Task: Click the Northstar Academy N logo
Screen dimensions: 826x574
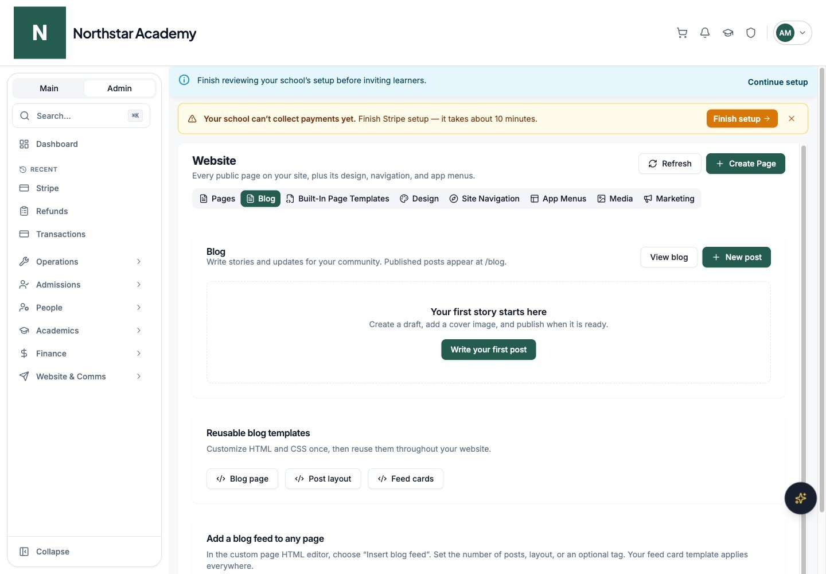Action: [x=40, y=33]
